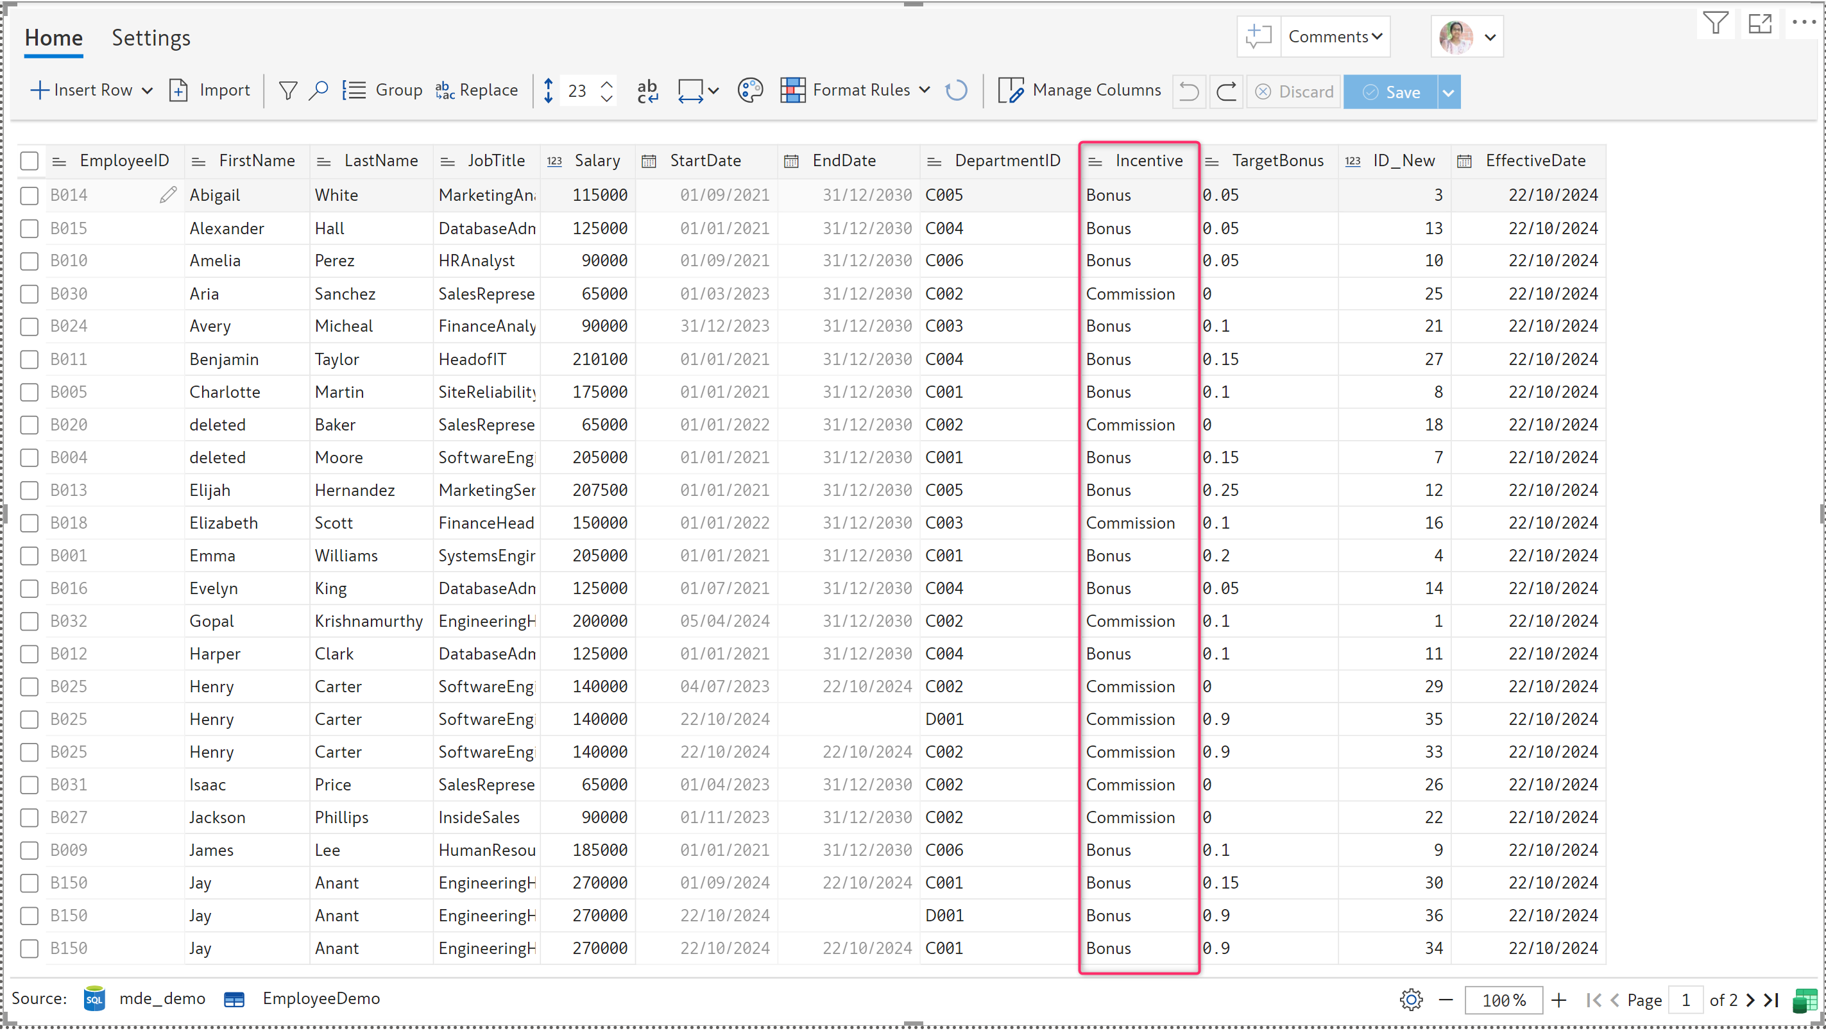Click the redo arrow icon

pyautogui.click(x=1226, y=92)
